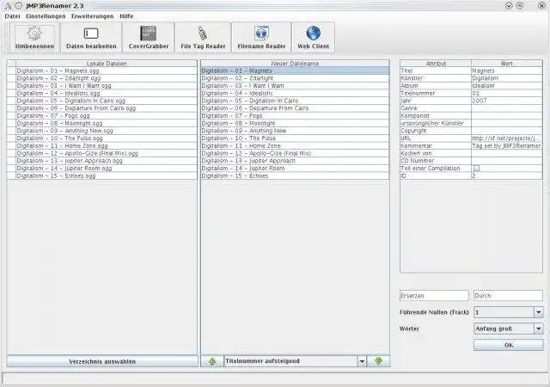Open the Datei menu
This screenshot has width=550, height=387.
(x=12, y=16)
